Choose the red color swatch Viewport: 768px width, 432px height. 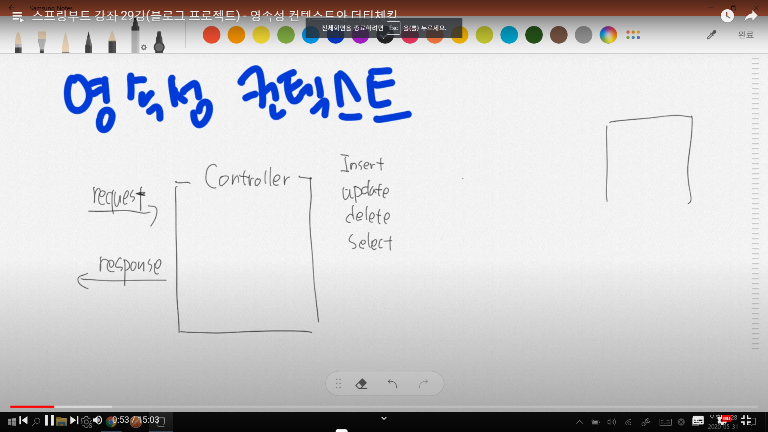tap(212, 35)
